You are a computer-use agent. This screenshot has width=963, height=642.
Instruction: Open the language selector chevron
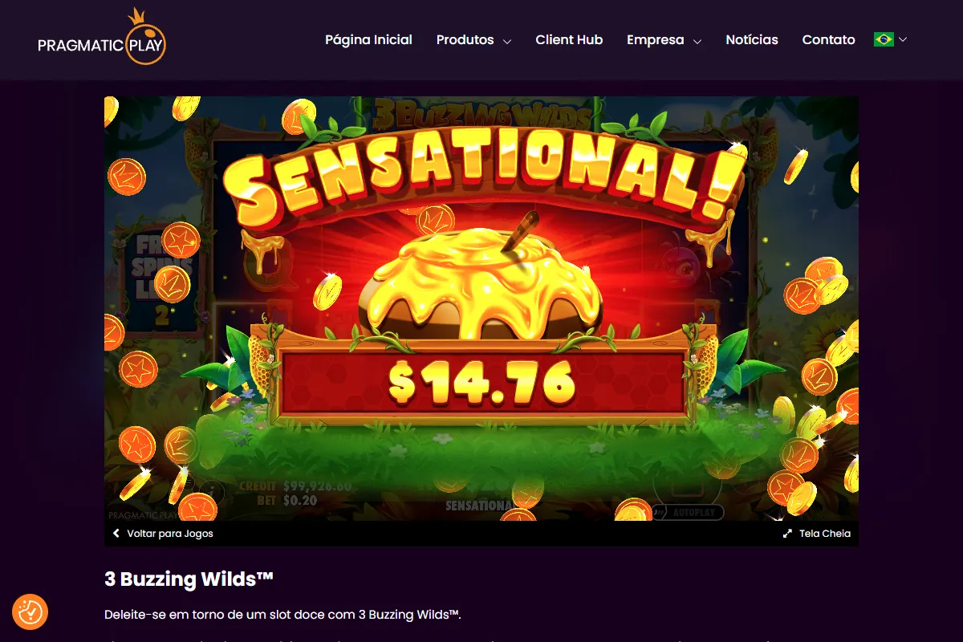tap(903, 39)
